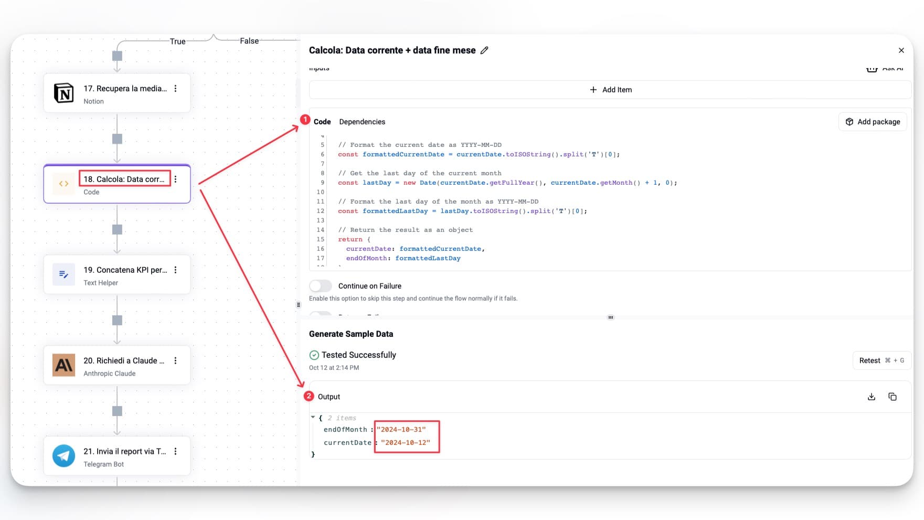Click the Generate Sample Data heading
Screen dimensions: 924x520
pos(351,334)
